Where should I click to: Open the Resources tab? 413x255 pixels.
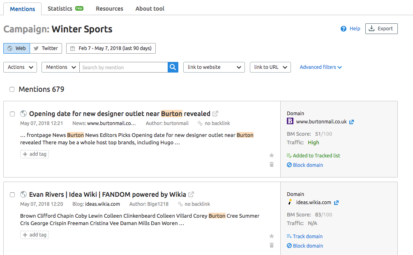(x=110, y=9)
